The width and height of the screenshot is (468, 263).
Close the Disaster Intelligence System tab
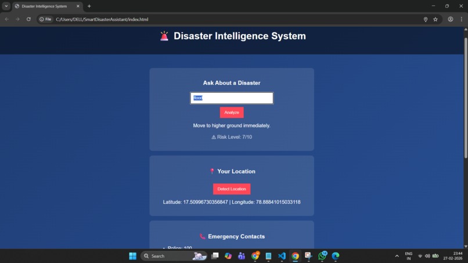click(78, 6)
